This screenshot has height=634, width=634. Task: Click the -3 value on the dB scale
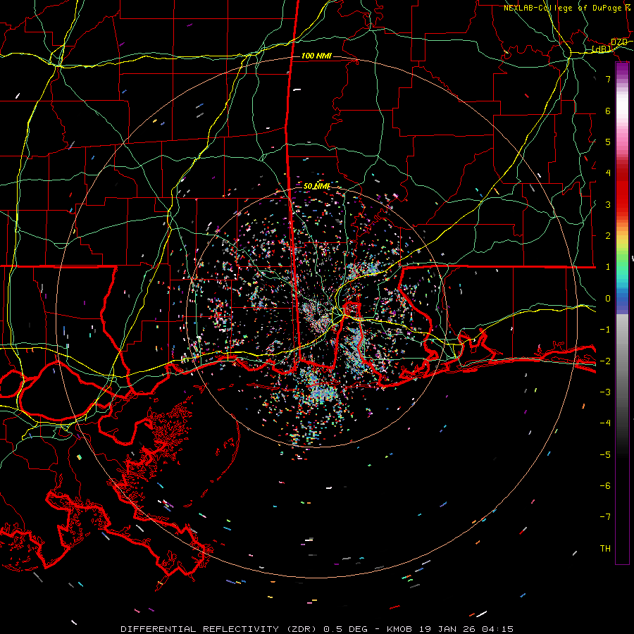point(605,392)
